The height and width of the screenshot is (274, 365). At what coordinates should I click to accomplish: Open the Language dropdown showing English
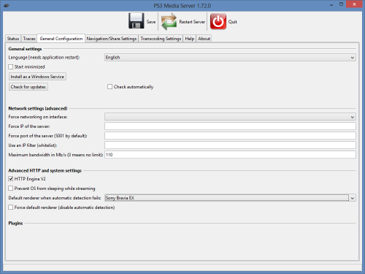tap(230, 58)
